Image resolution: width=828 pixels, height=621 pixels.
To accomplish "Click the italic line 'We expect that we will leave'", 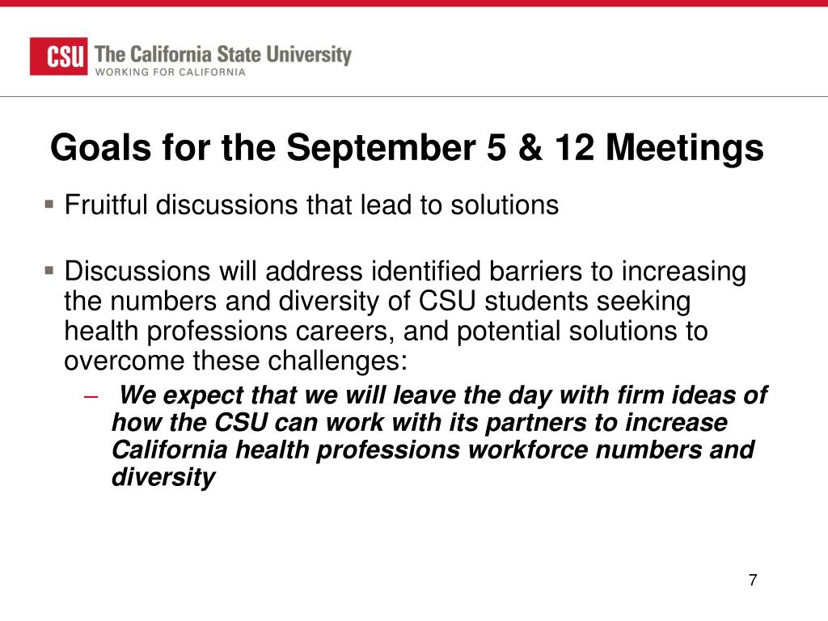I will 442,395.
